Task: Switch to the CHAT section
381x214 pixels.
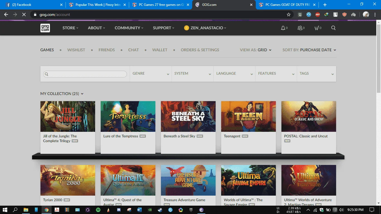Action: (133, 50)
